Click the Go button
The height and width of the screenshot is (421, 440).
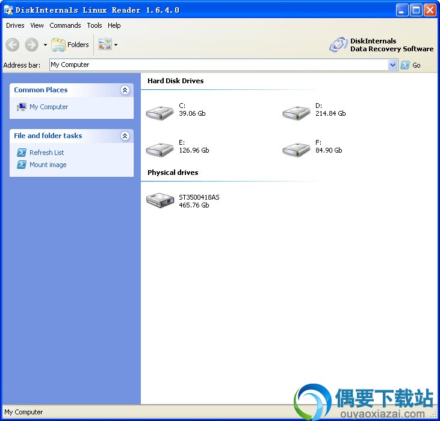coord(411,65)
